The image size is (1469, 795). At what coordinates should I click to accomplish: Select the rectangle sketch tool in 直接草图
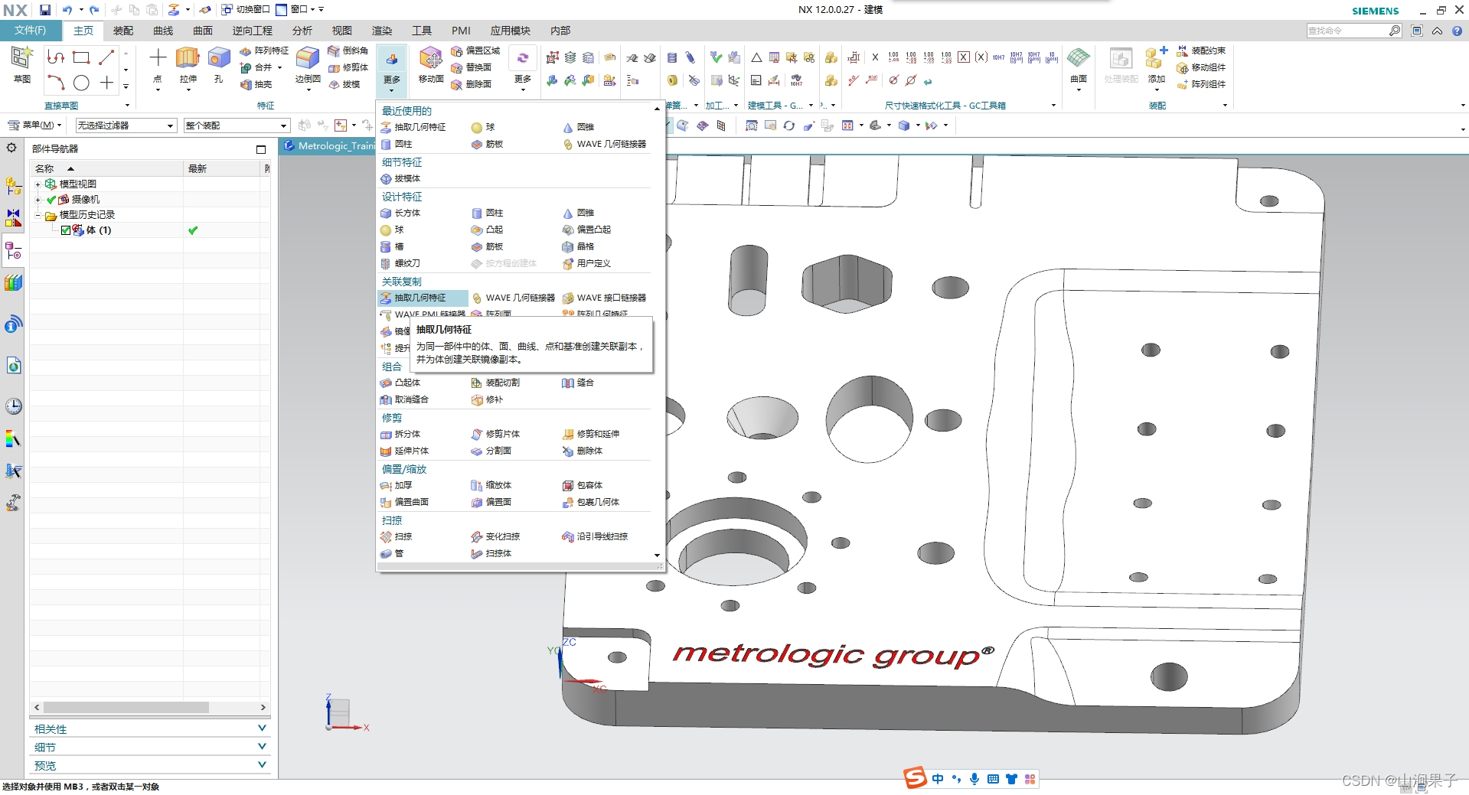click(81, 57)
